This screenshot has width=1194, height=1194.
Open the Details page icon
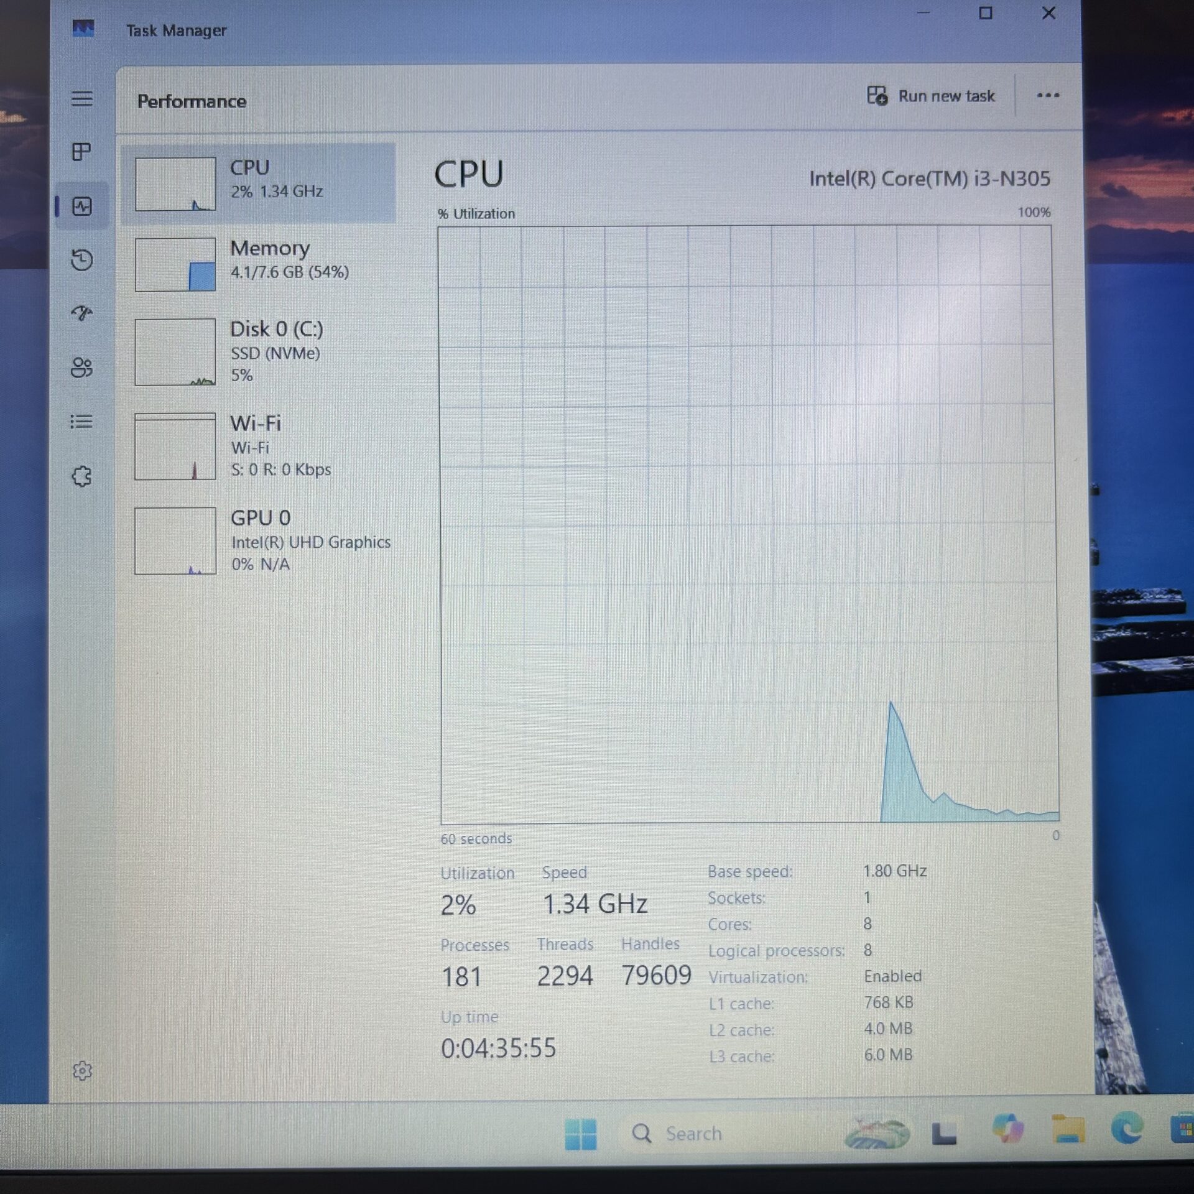tap(81, 422)
